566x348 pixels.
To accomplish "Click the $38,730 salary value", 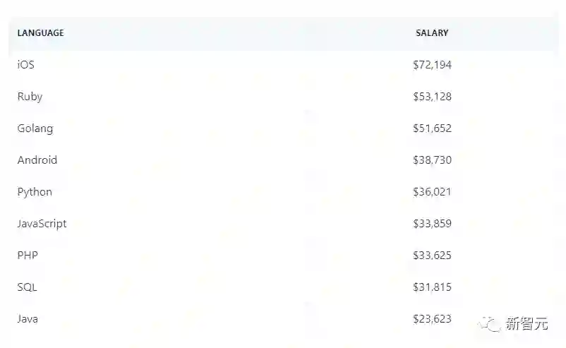I will (432, 160).
